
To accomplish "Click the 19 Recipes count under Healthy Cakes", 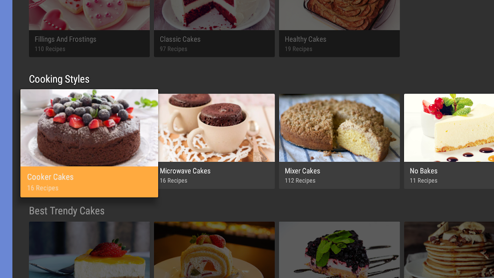I will pyautogui.click(x=298, y=49).
